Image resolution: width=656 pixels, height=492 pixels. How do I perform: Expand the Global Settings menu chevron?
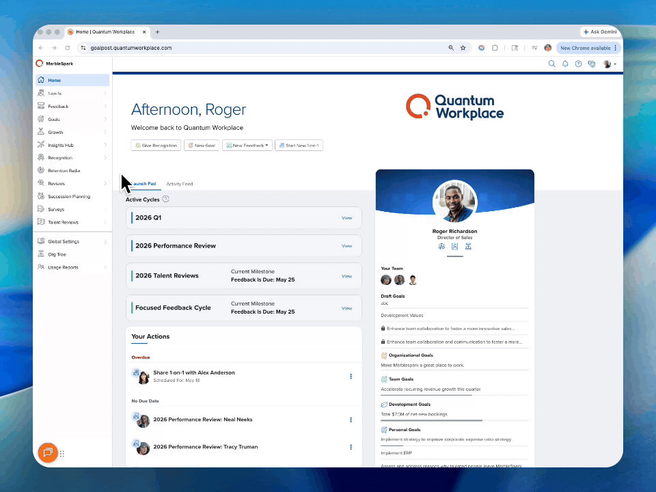(x=105, y=241)
